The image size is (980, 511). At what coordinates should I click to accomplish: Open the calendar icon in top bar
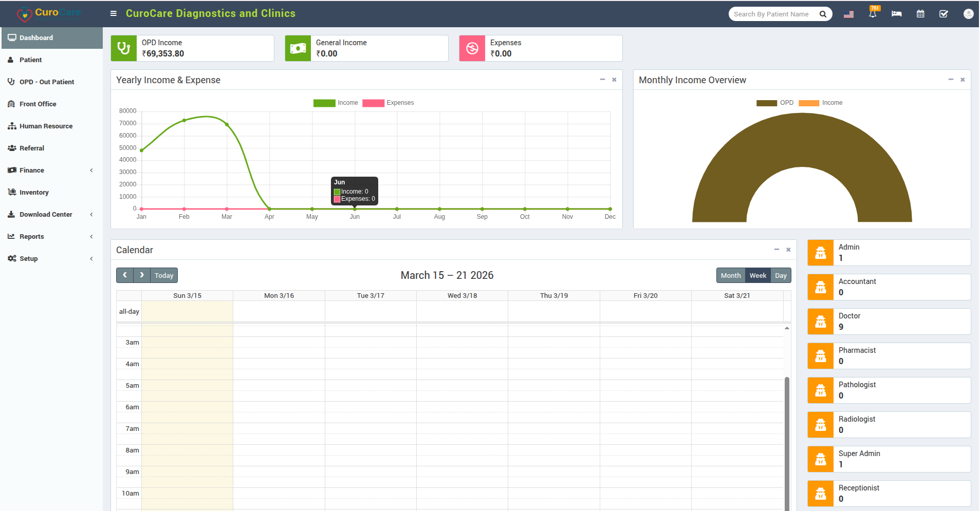tap(920, 14)
